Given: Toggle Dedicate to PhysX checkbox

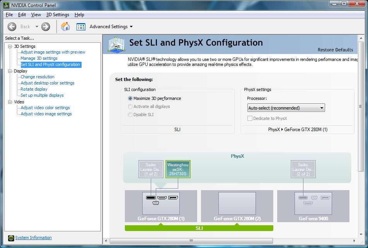Looking at the screenshot, I should 250,118.
